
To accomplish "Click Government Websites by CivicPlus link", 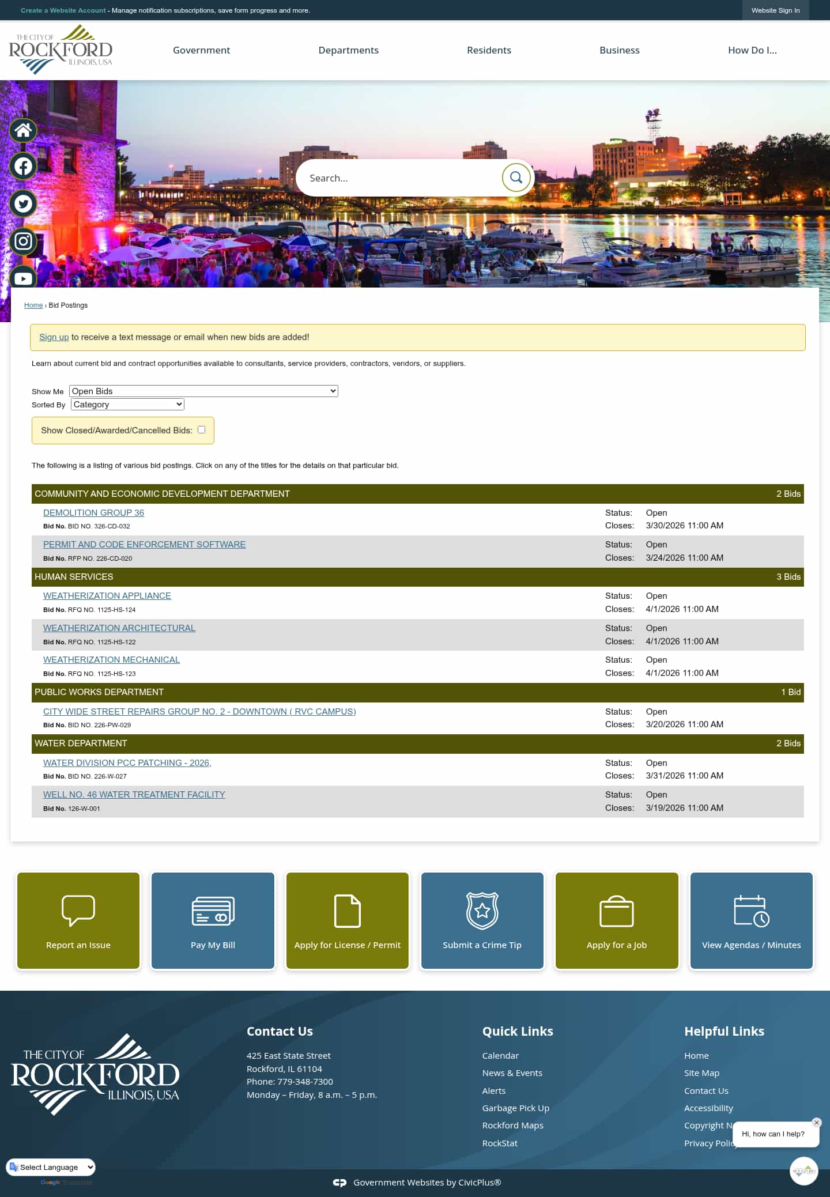I will point(427,1183).
